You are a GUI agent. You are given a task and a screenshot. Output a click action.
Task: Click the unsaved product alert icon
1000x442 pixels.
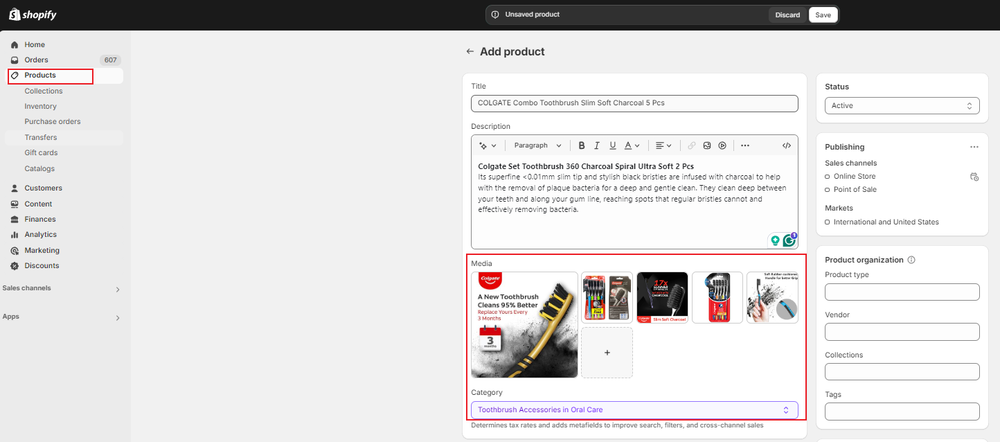tap(495, 15)
